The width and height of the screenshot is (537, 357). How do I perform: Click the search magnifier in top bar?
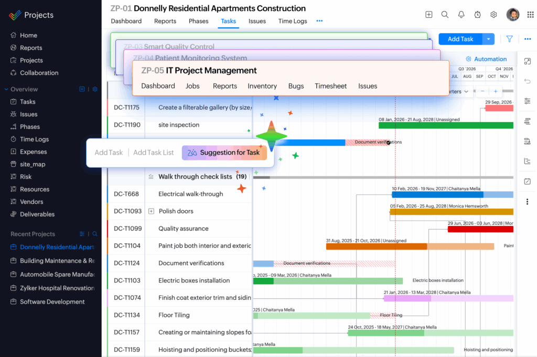(x=445, y=15)
